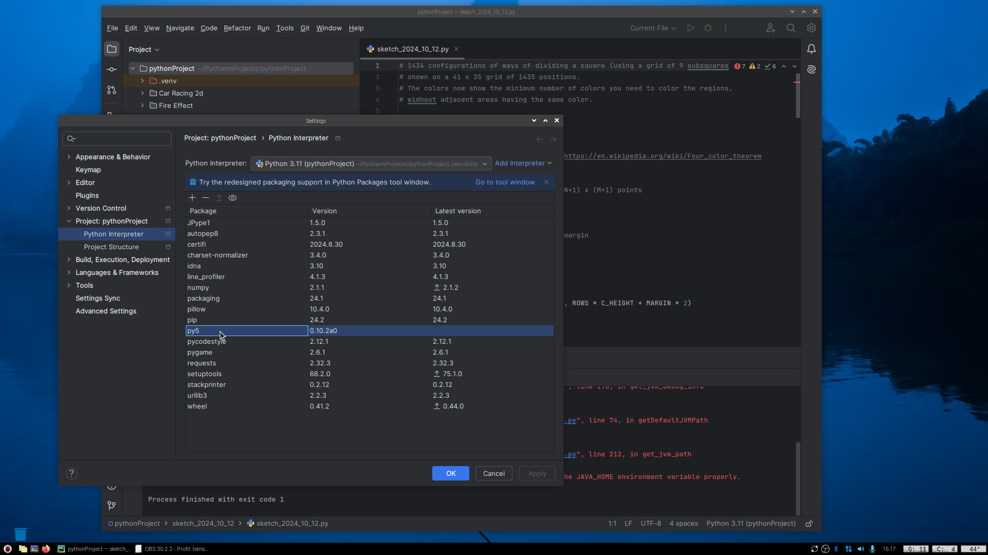The height and width of the screenshot is (555, 988).
Task: Sort packages by the Version column header
Action: [369, 211]
